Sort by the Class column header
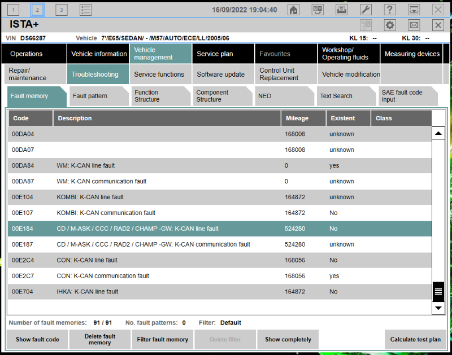Viewport: 452px width, 355px height. tap(401, 119)
